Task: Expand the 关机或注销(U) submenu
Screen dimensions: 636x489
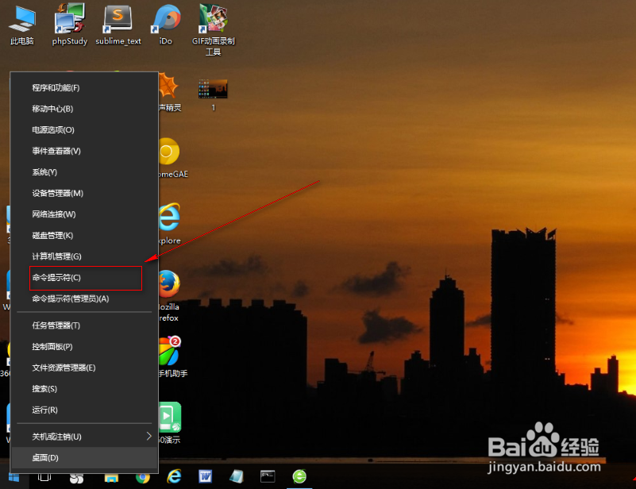Action: pyautogui.click(x=84, y=437)
